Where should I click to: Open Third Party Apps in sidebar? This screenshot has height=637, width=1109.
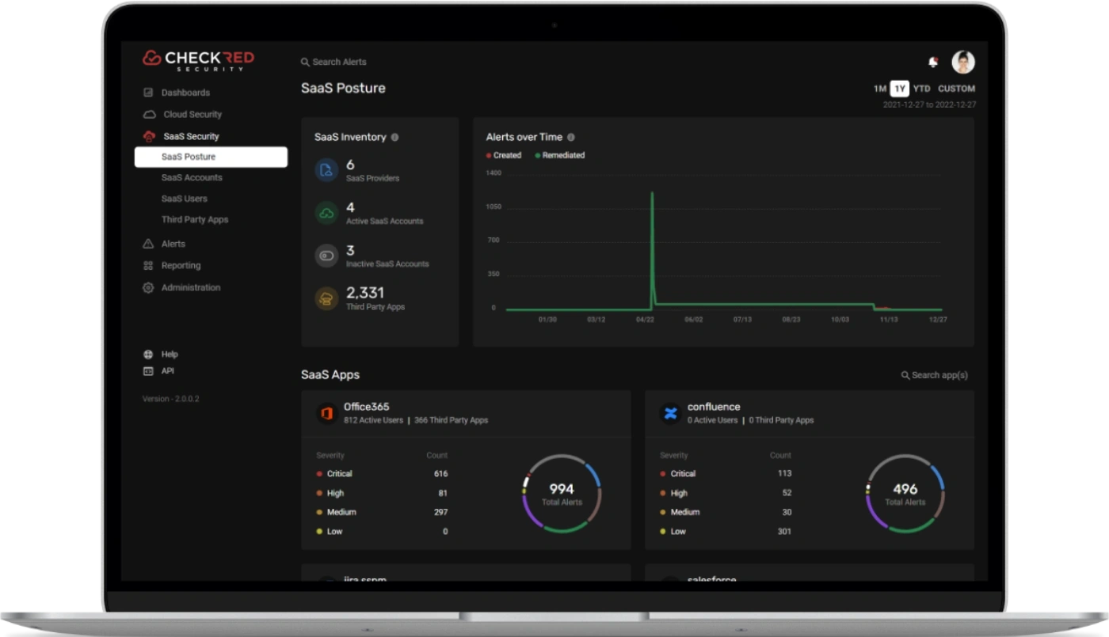coord(195,220)
